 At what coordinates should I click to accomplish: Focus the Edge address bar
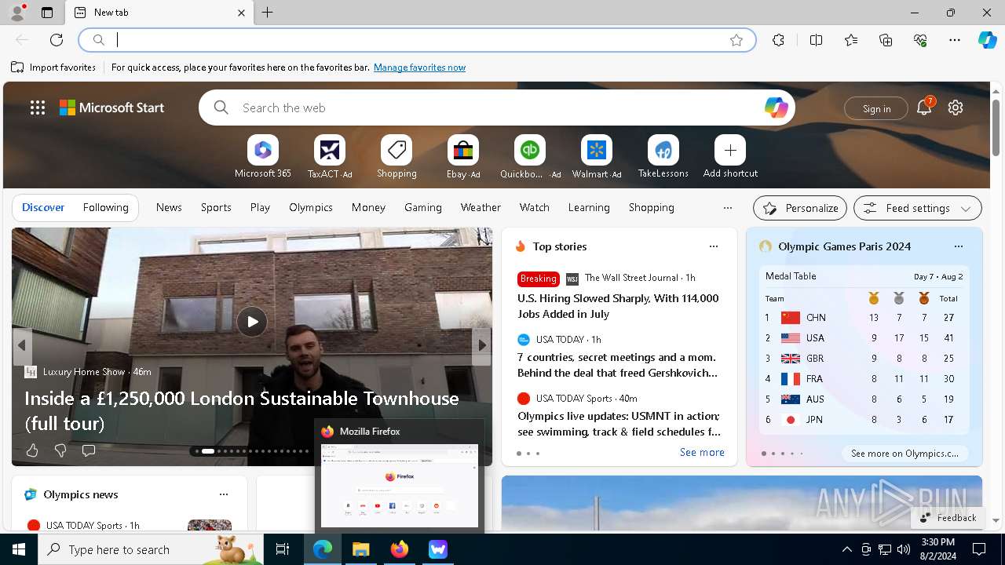(417, 40)
